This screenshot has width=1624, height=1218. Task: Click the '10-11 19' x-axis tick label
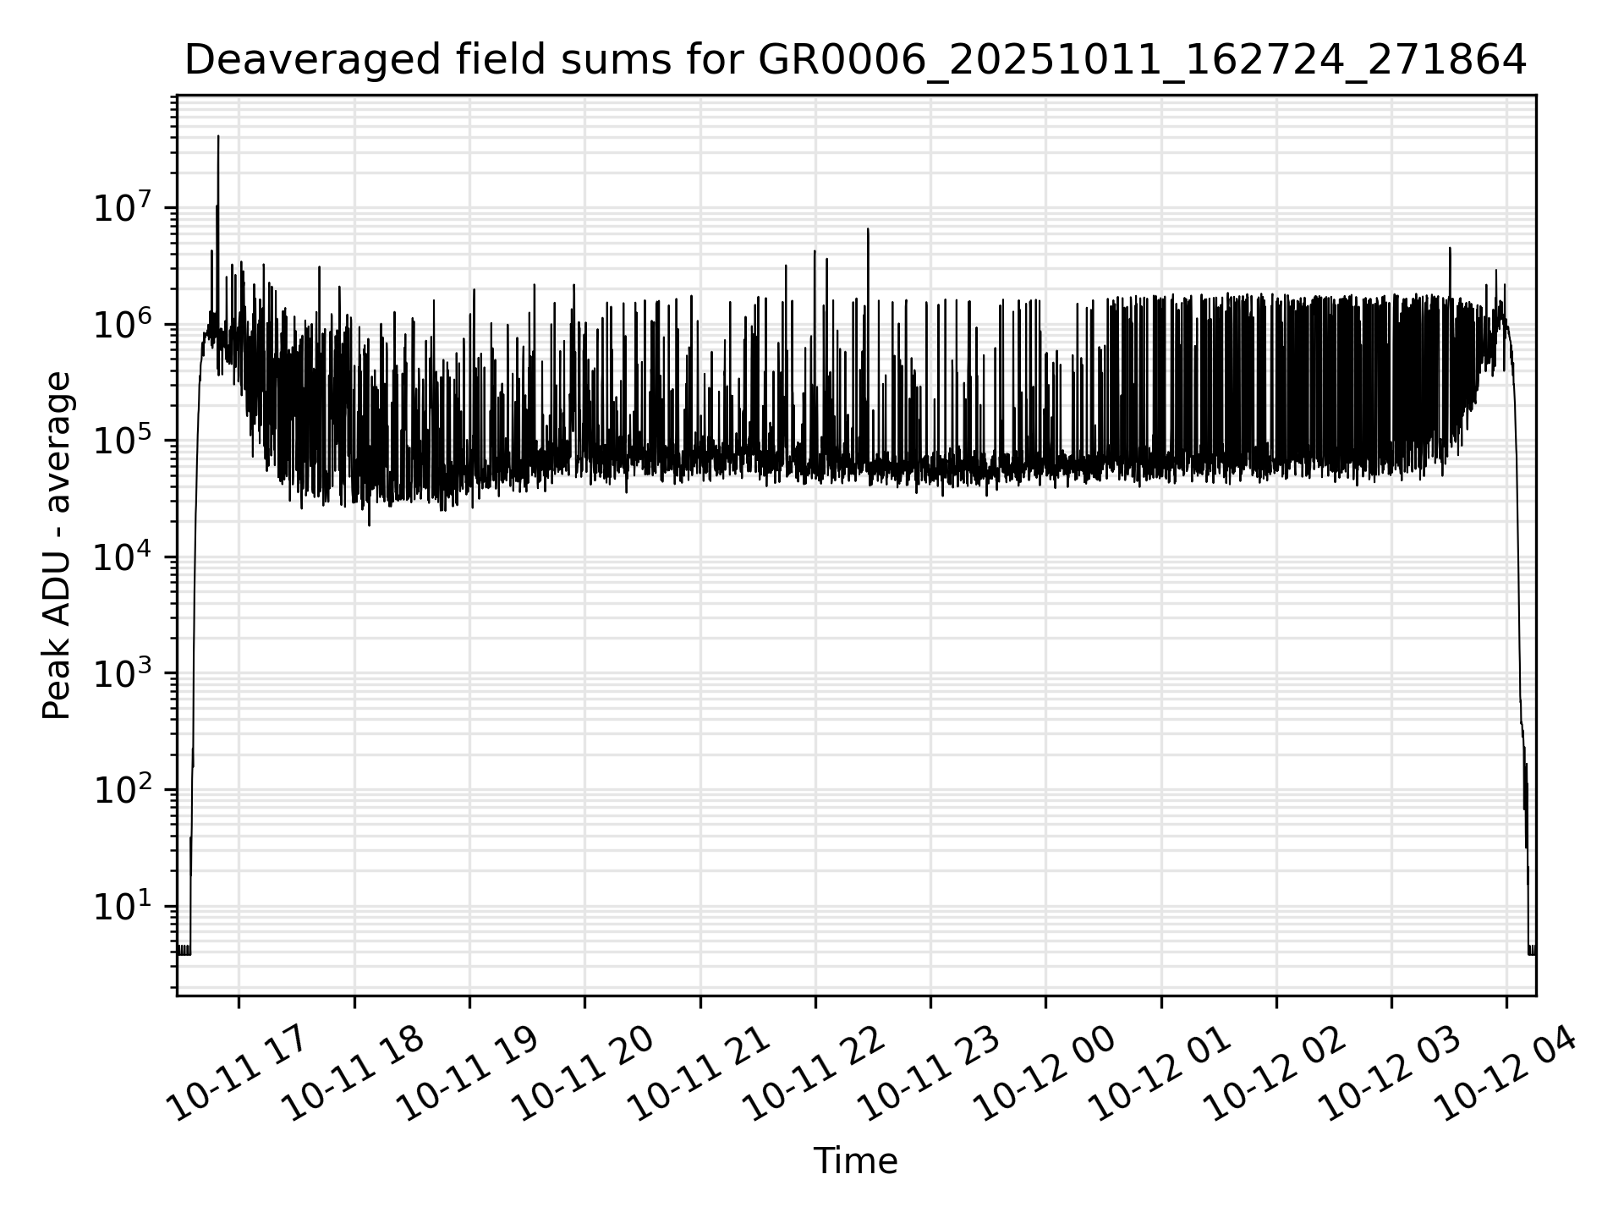coord(465,1073)
